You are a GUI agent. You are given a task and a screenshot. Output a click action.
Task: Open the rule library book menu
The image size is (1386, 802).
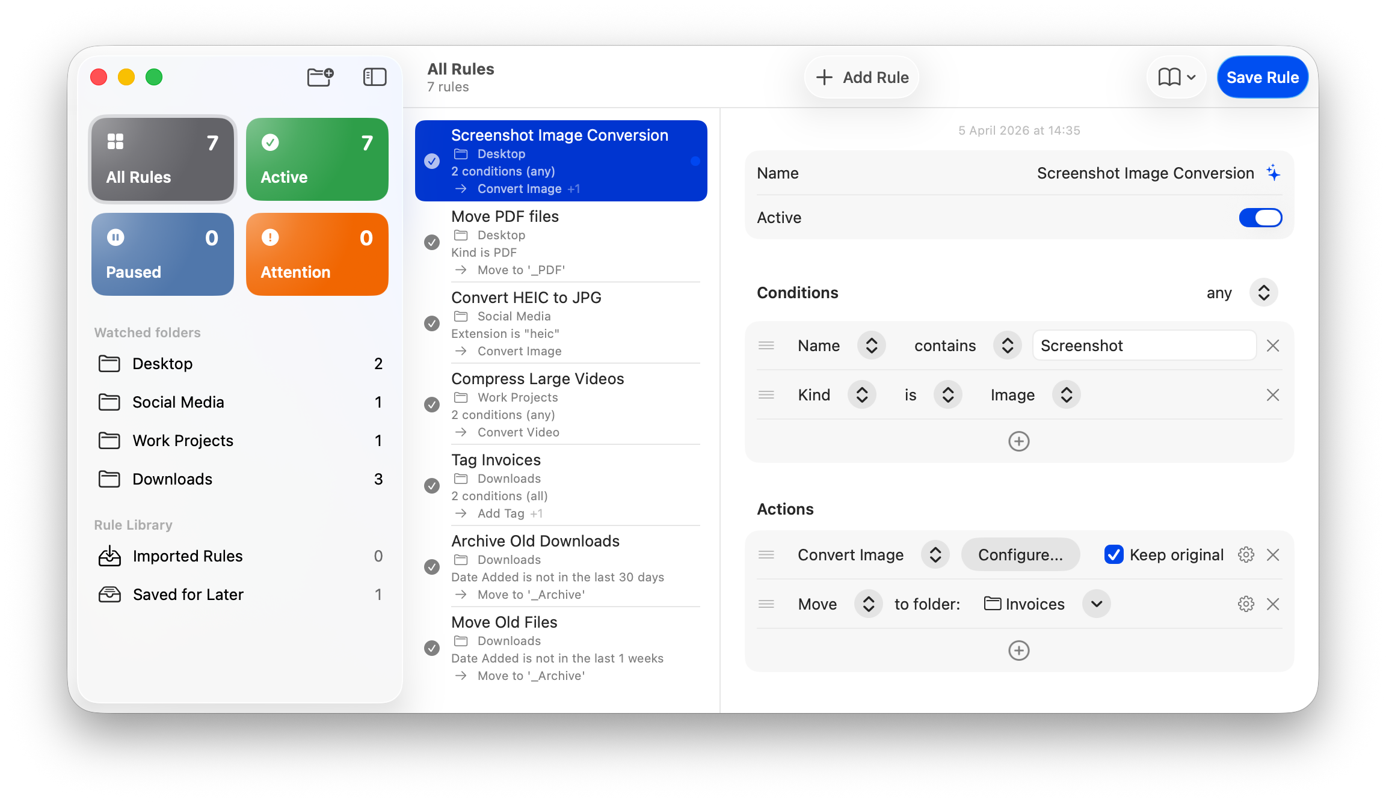point(1177,77)
